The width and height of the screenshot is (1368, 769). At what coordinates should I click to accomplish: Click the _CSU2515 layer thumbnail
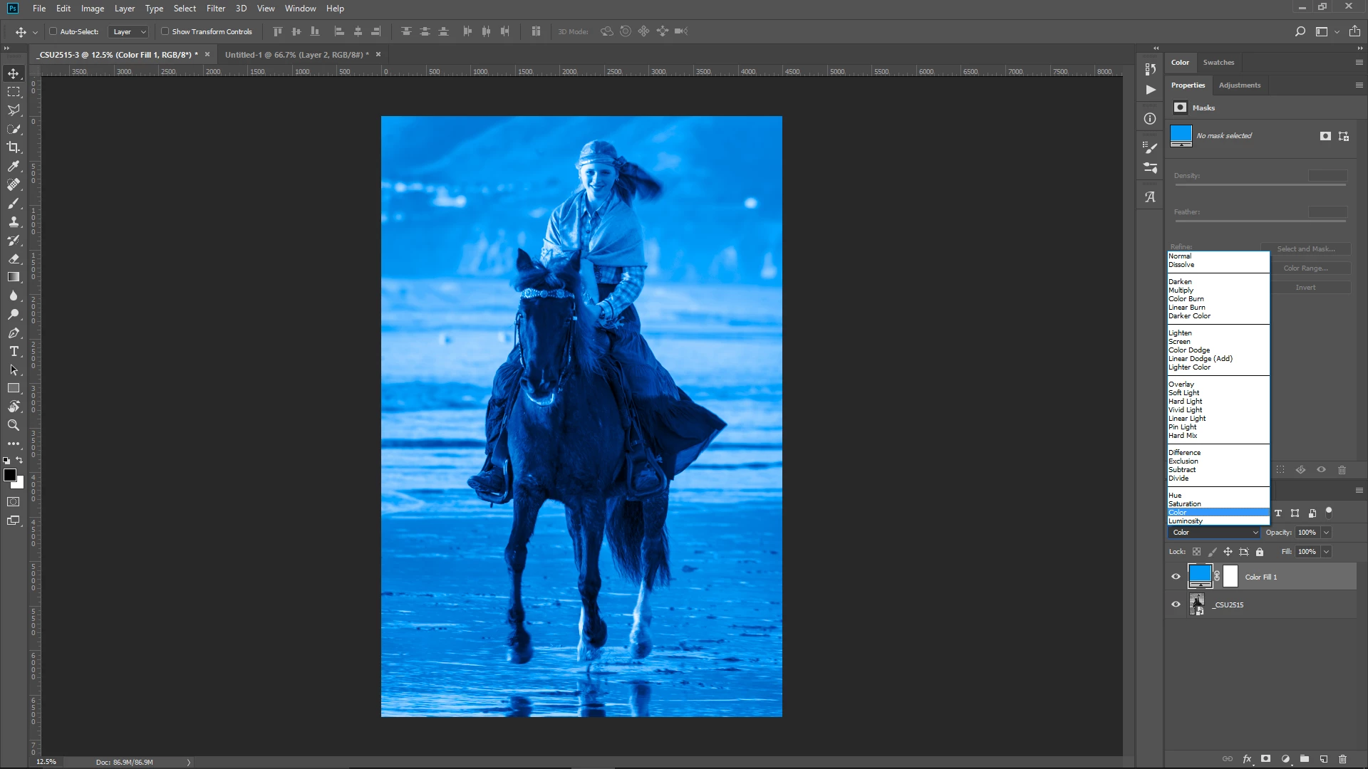tap(1197, 605)
